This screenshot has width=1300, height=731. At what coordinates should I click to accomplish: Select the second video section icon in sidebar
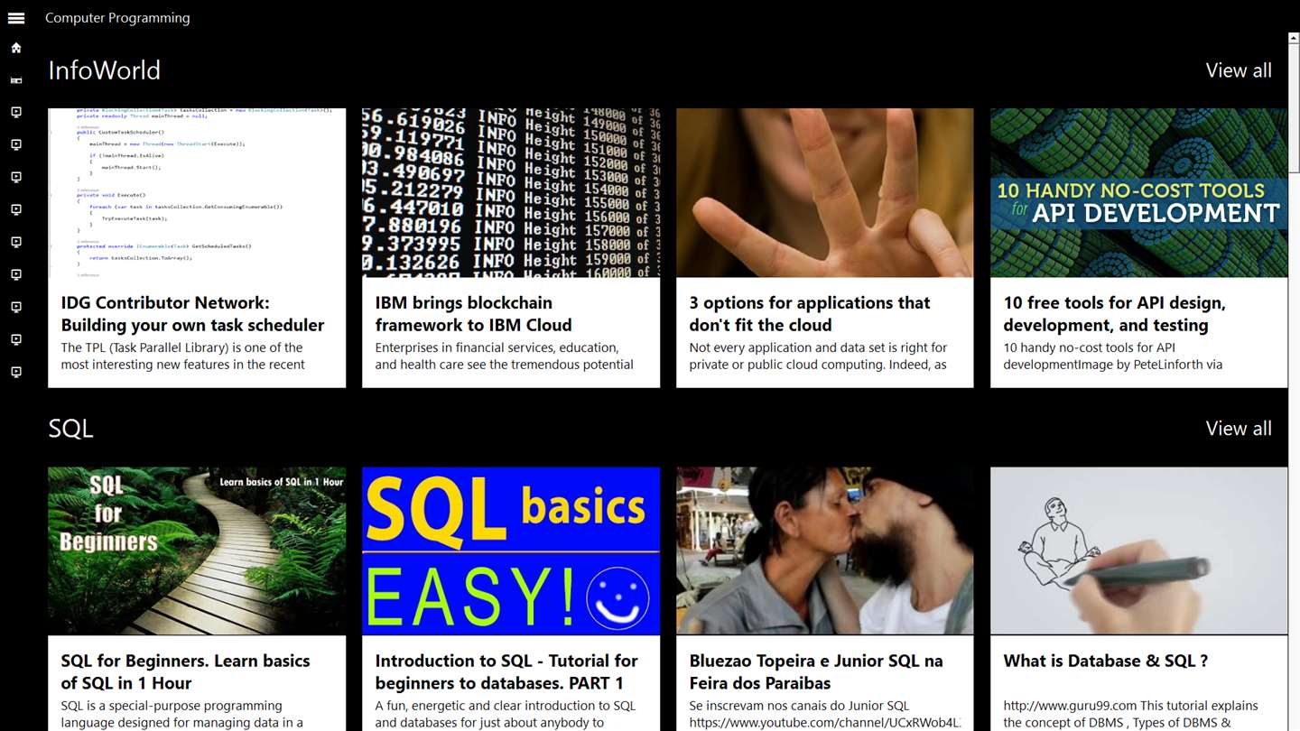[x=16, y=145]
